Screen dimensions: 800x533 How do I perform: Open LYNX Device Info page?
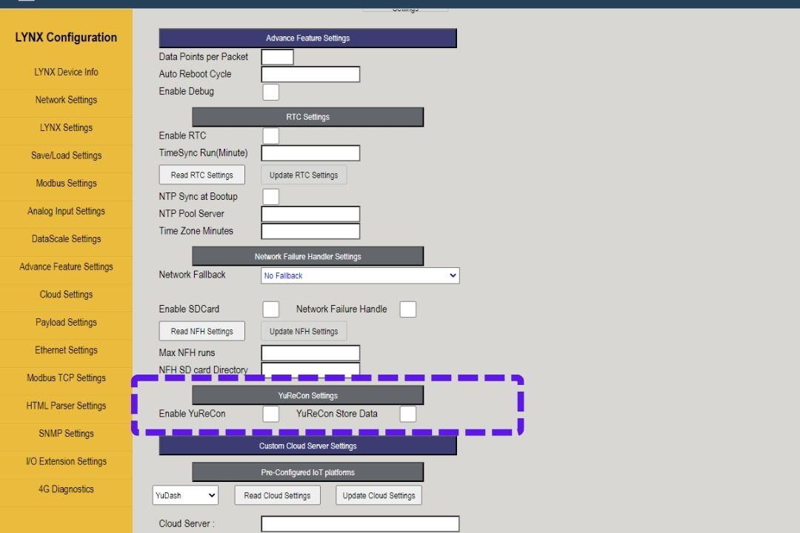(66, 73)
